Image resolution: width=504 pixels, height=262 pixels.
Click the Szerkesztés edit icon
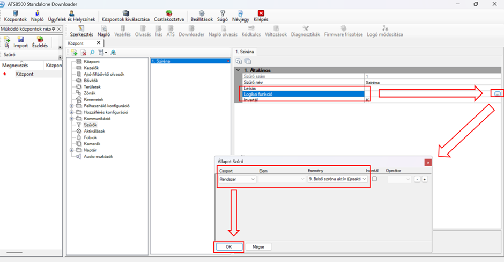(x=82, y=28)
